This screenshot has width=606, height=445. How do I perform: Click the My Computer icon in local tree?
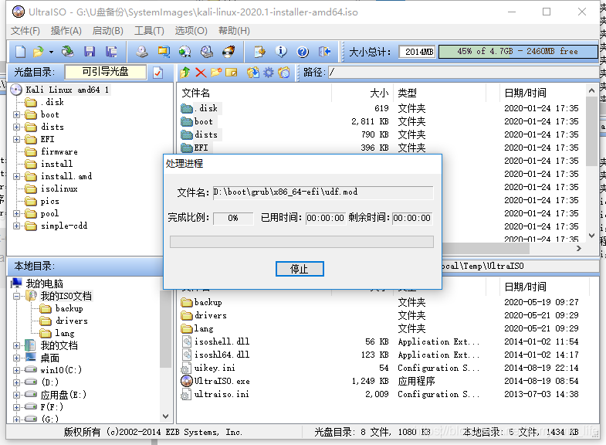pyautogui.click(x=16, y=284)
